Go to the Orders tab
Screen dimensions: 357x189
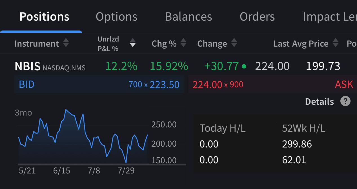257,17
